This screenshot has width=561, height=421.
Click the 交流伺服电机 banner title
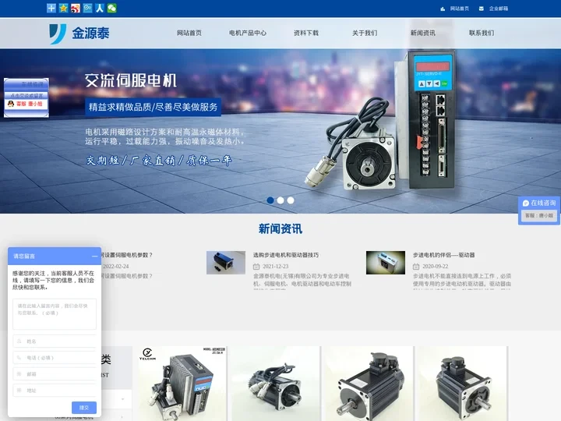pos(131,80)
